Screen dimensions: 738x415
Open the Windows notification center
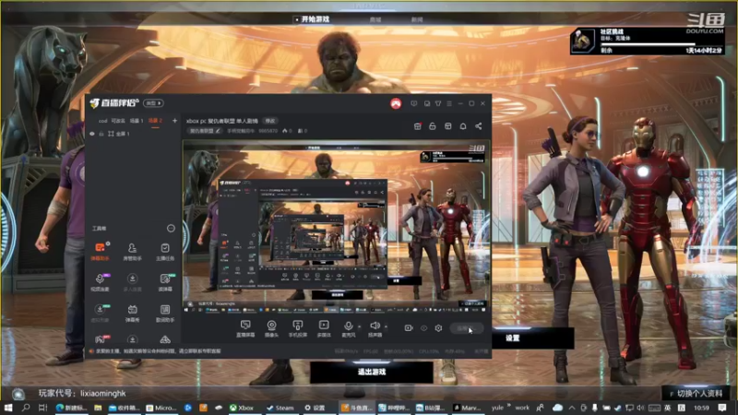722,408
